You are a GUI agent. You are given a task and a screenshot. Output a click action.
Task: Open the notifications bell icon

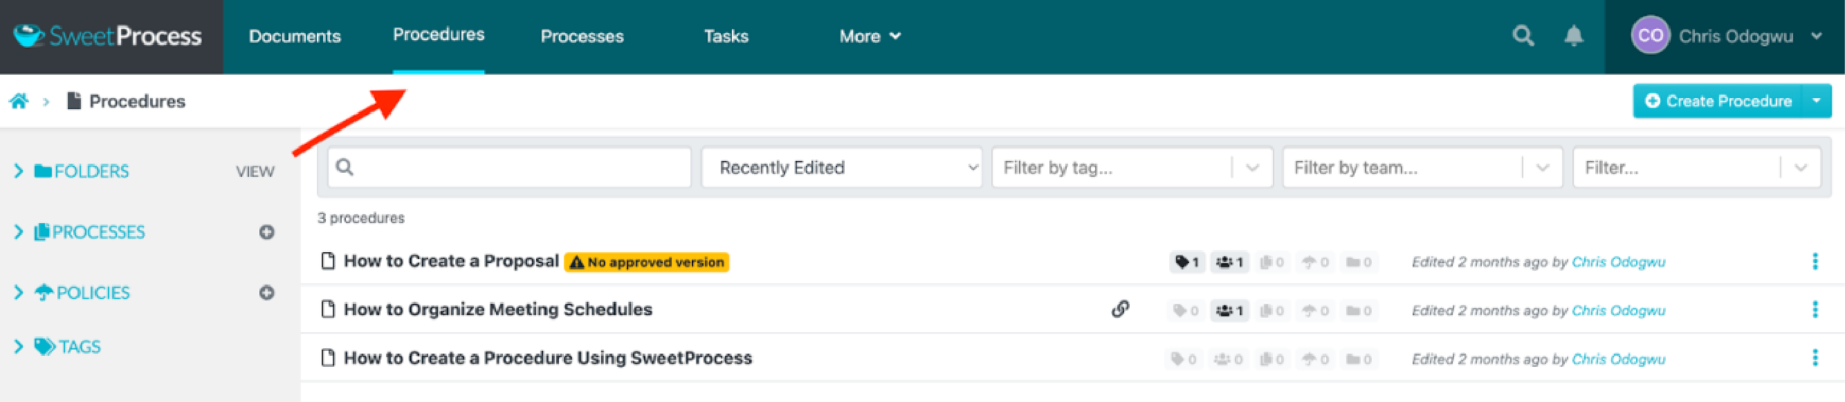(1574, 36)
